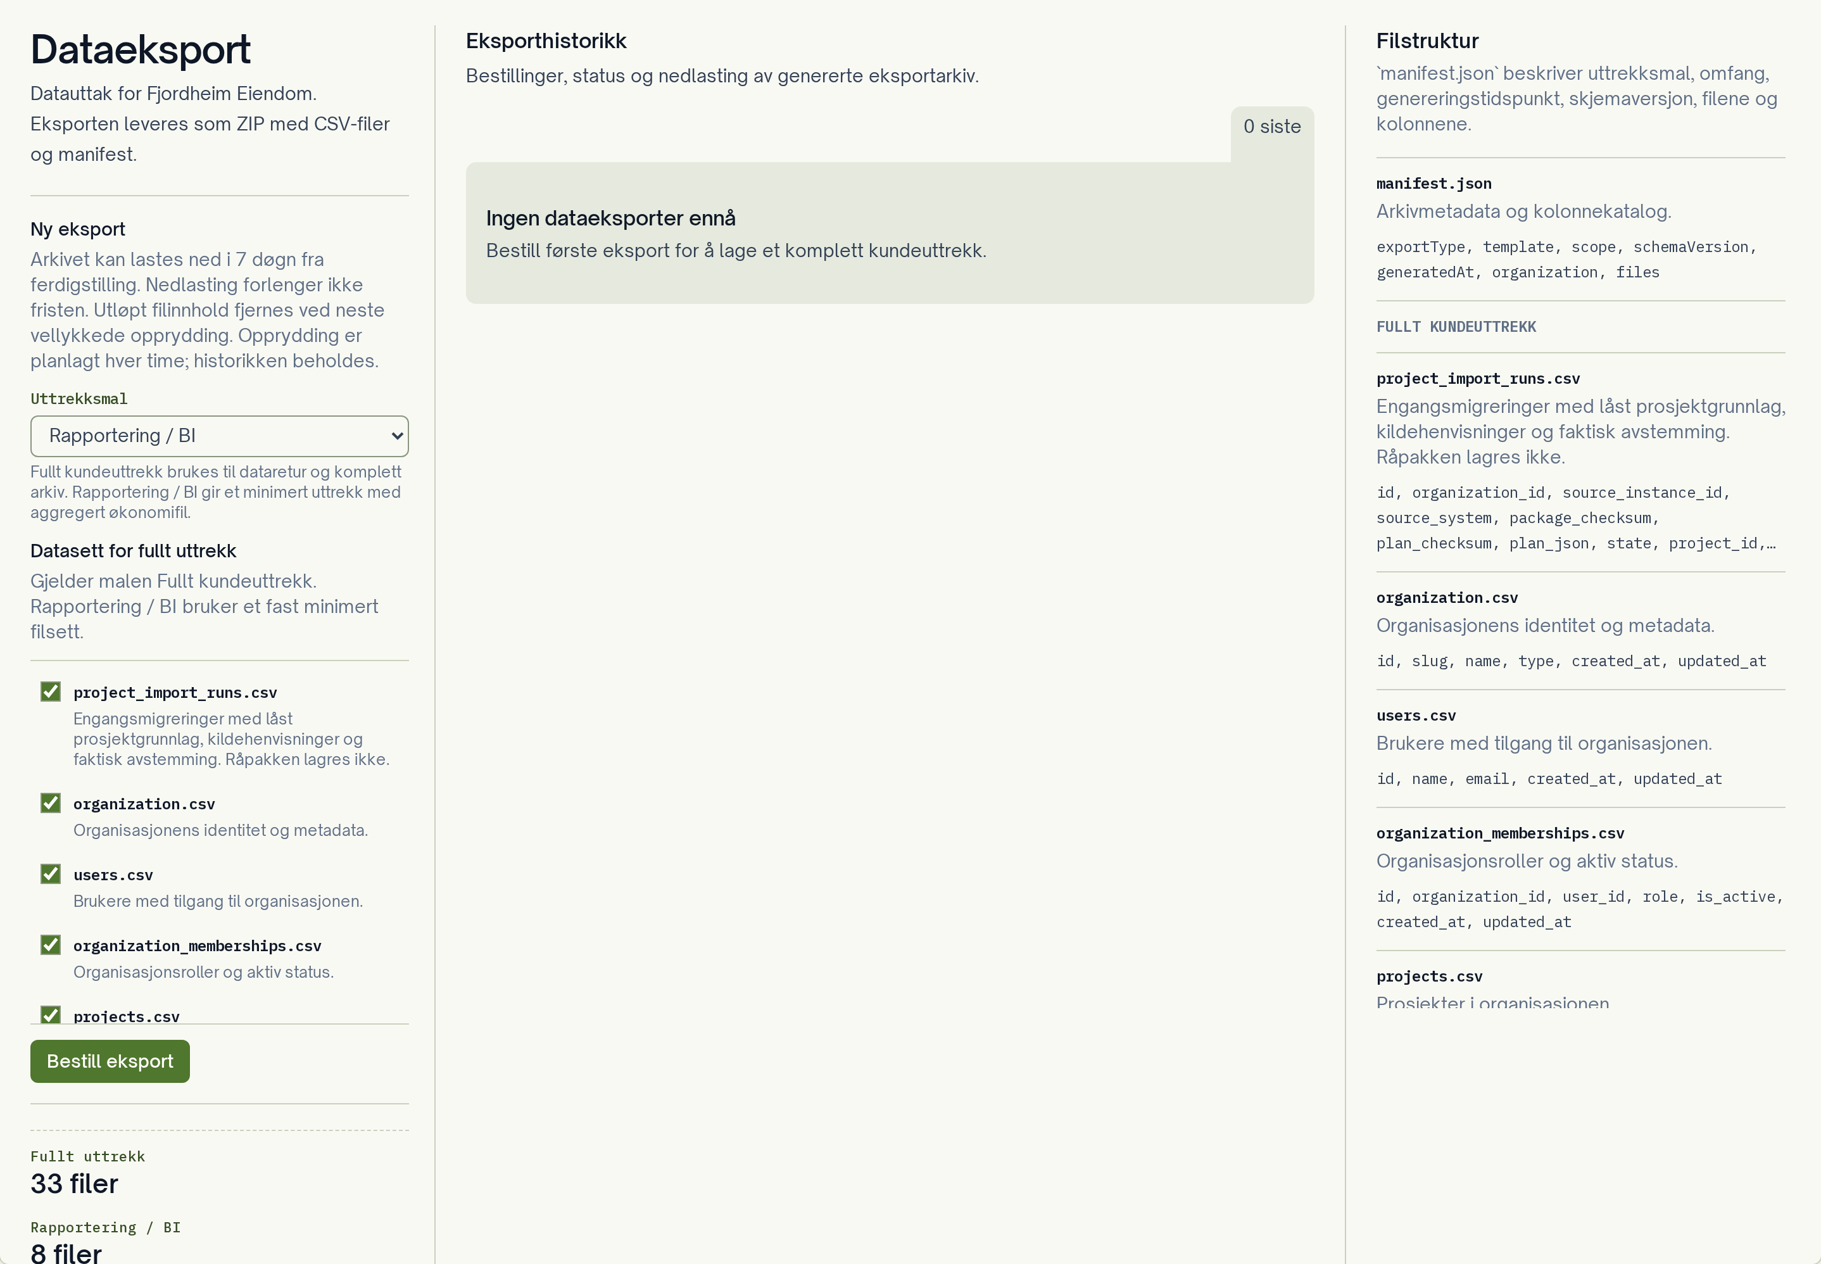Click the "Fullt uttrekk" stat label
The width and height of the screenshot is (1821, 1264).
pyautogui.click(x=88, y=1156)
